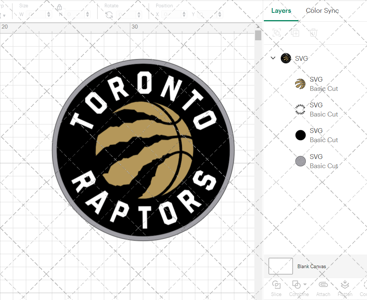Open the Combine dropdown arrow
Viewport: 367px width, 300px height.
[305, 285]
